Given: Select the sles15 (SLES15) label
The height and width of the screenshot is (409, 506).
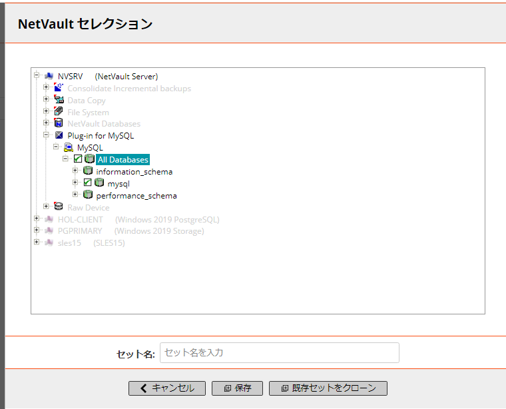Looking at the screenshot, I should 91,243.
